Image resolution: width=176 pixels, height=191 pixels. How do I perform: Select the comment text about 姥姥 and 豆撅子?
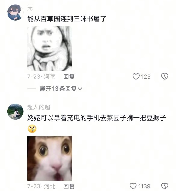pos(96,118)
